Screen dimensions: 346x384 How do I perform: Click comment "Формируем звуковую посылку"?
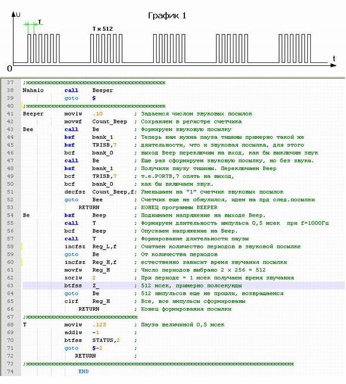pos(186,129)
